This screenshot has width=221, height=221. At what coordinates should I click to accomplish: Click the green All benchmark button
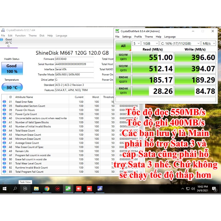123,46
